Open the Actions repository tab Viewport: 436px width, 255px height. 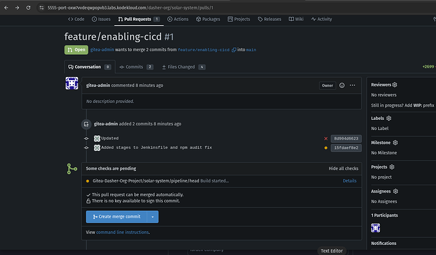pyautogui.click(x=178, y=19)
